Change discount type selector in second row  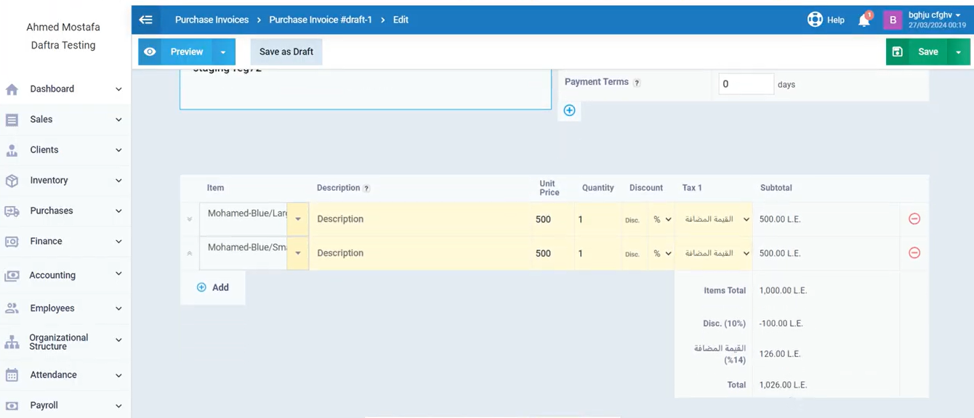point(661,253)
